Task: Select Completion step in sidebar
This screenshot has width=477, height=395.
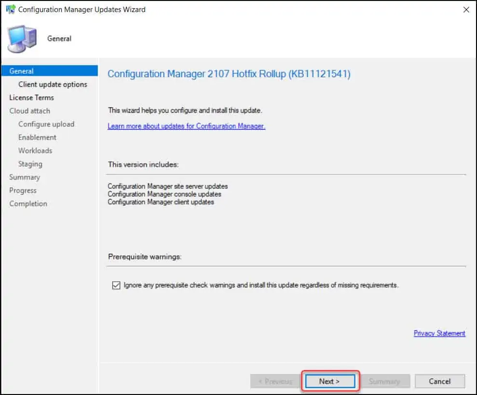Action: (x=28, y=204)
